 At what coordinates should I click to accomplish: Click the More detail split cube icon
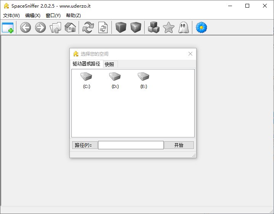(x=135, y=28)
